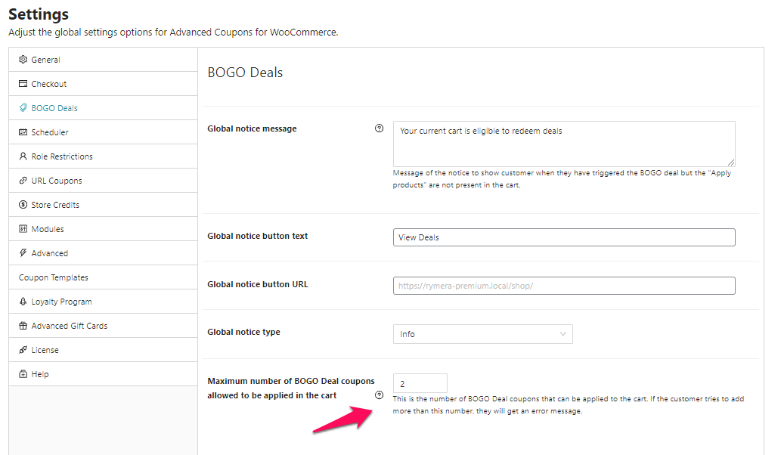Switch to the Modules settings tab

(x=48, y=229)
